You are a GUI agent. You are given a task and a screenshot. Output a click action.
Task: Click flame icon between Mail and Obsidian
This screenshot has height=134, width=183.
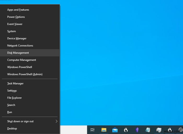coord(126,130)
